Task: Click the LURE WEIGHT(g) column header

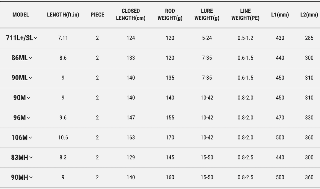Action: click(207, 15)
